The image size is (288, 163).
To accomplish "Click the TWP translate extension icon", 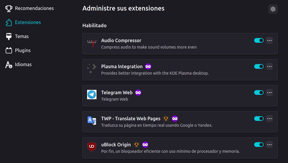I will [x=92, y=121].
